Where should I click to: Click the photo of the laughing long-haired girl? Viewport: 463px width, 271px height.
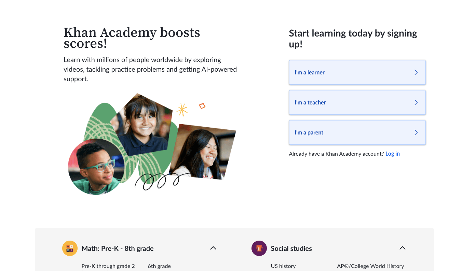point(202,152)
